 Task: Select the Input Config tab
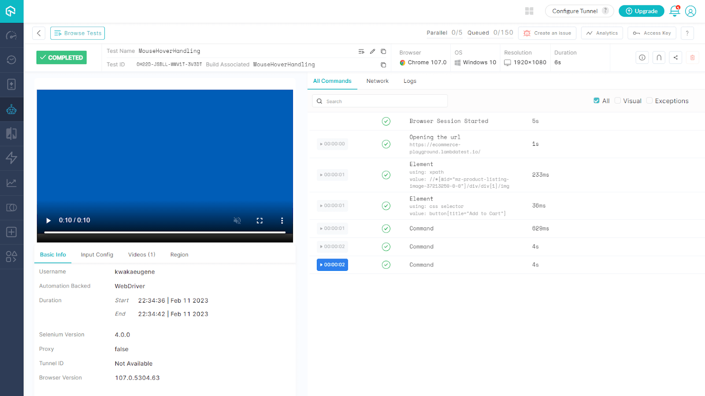pos(97,255)
